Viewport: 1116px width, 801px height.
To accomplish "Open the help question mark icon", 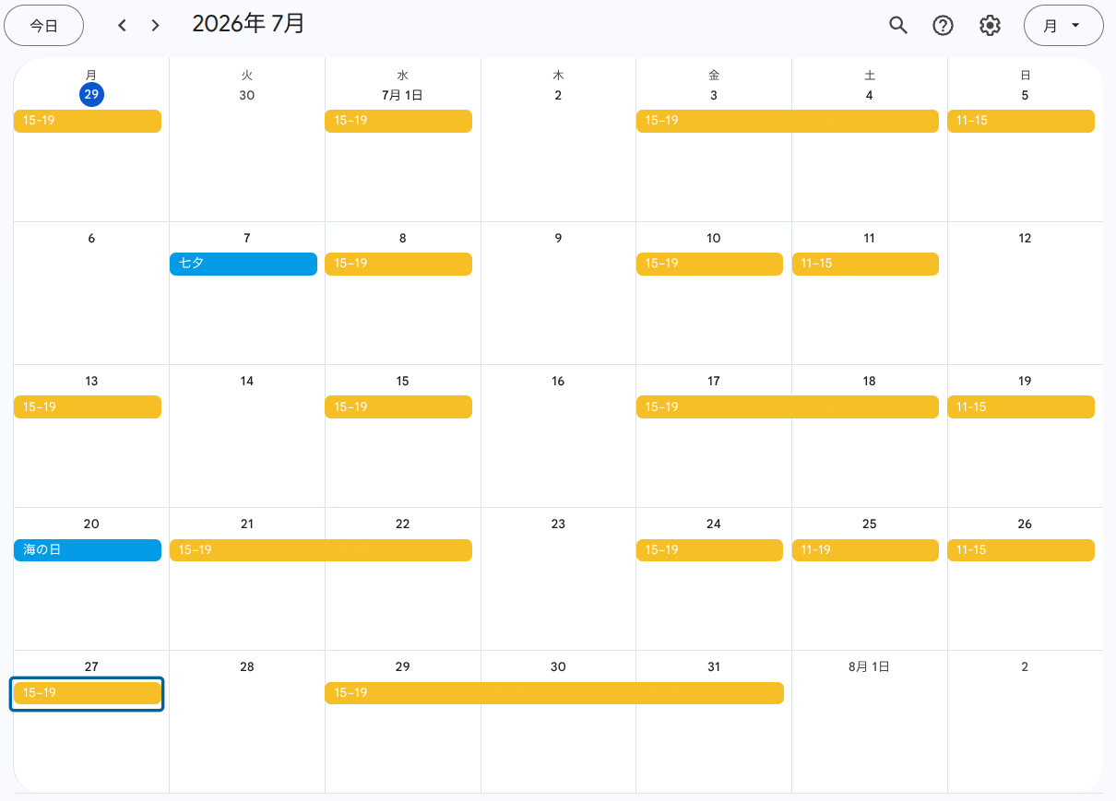I will tap(943, 26).
